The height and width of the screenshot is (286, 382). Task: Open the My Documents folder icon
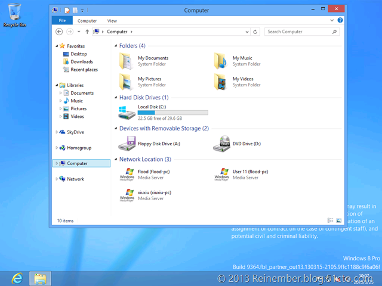(x=126, y=61)
